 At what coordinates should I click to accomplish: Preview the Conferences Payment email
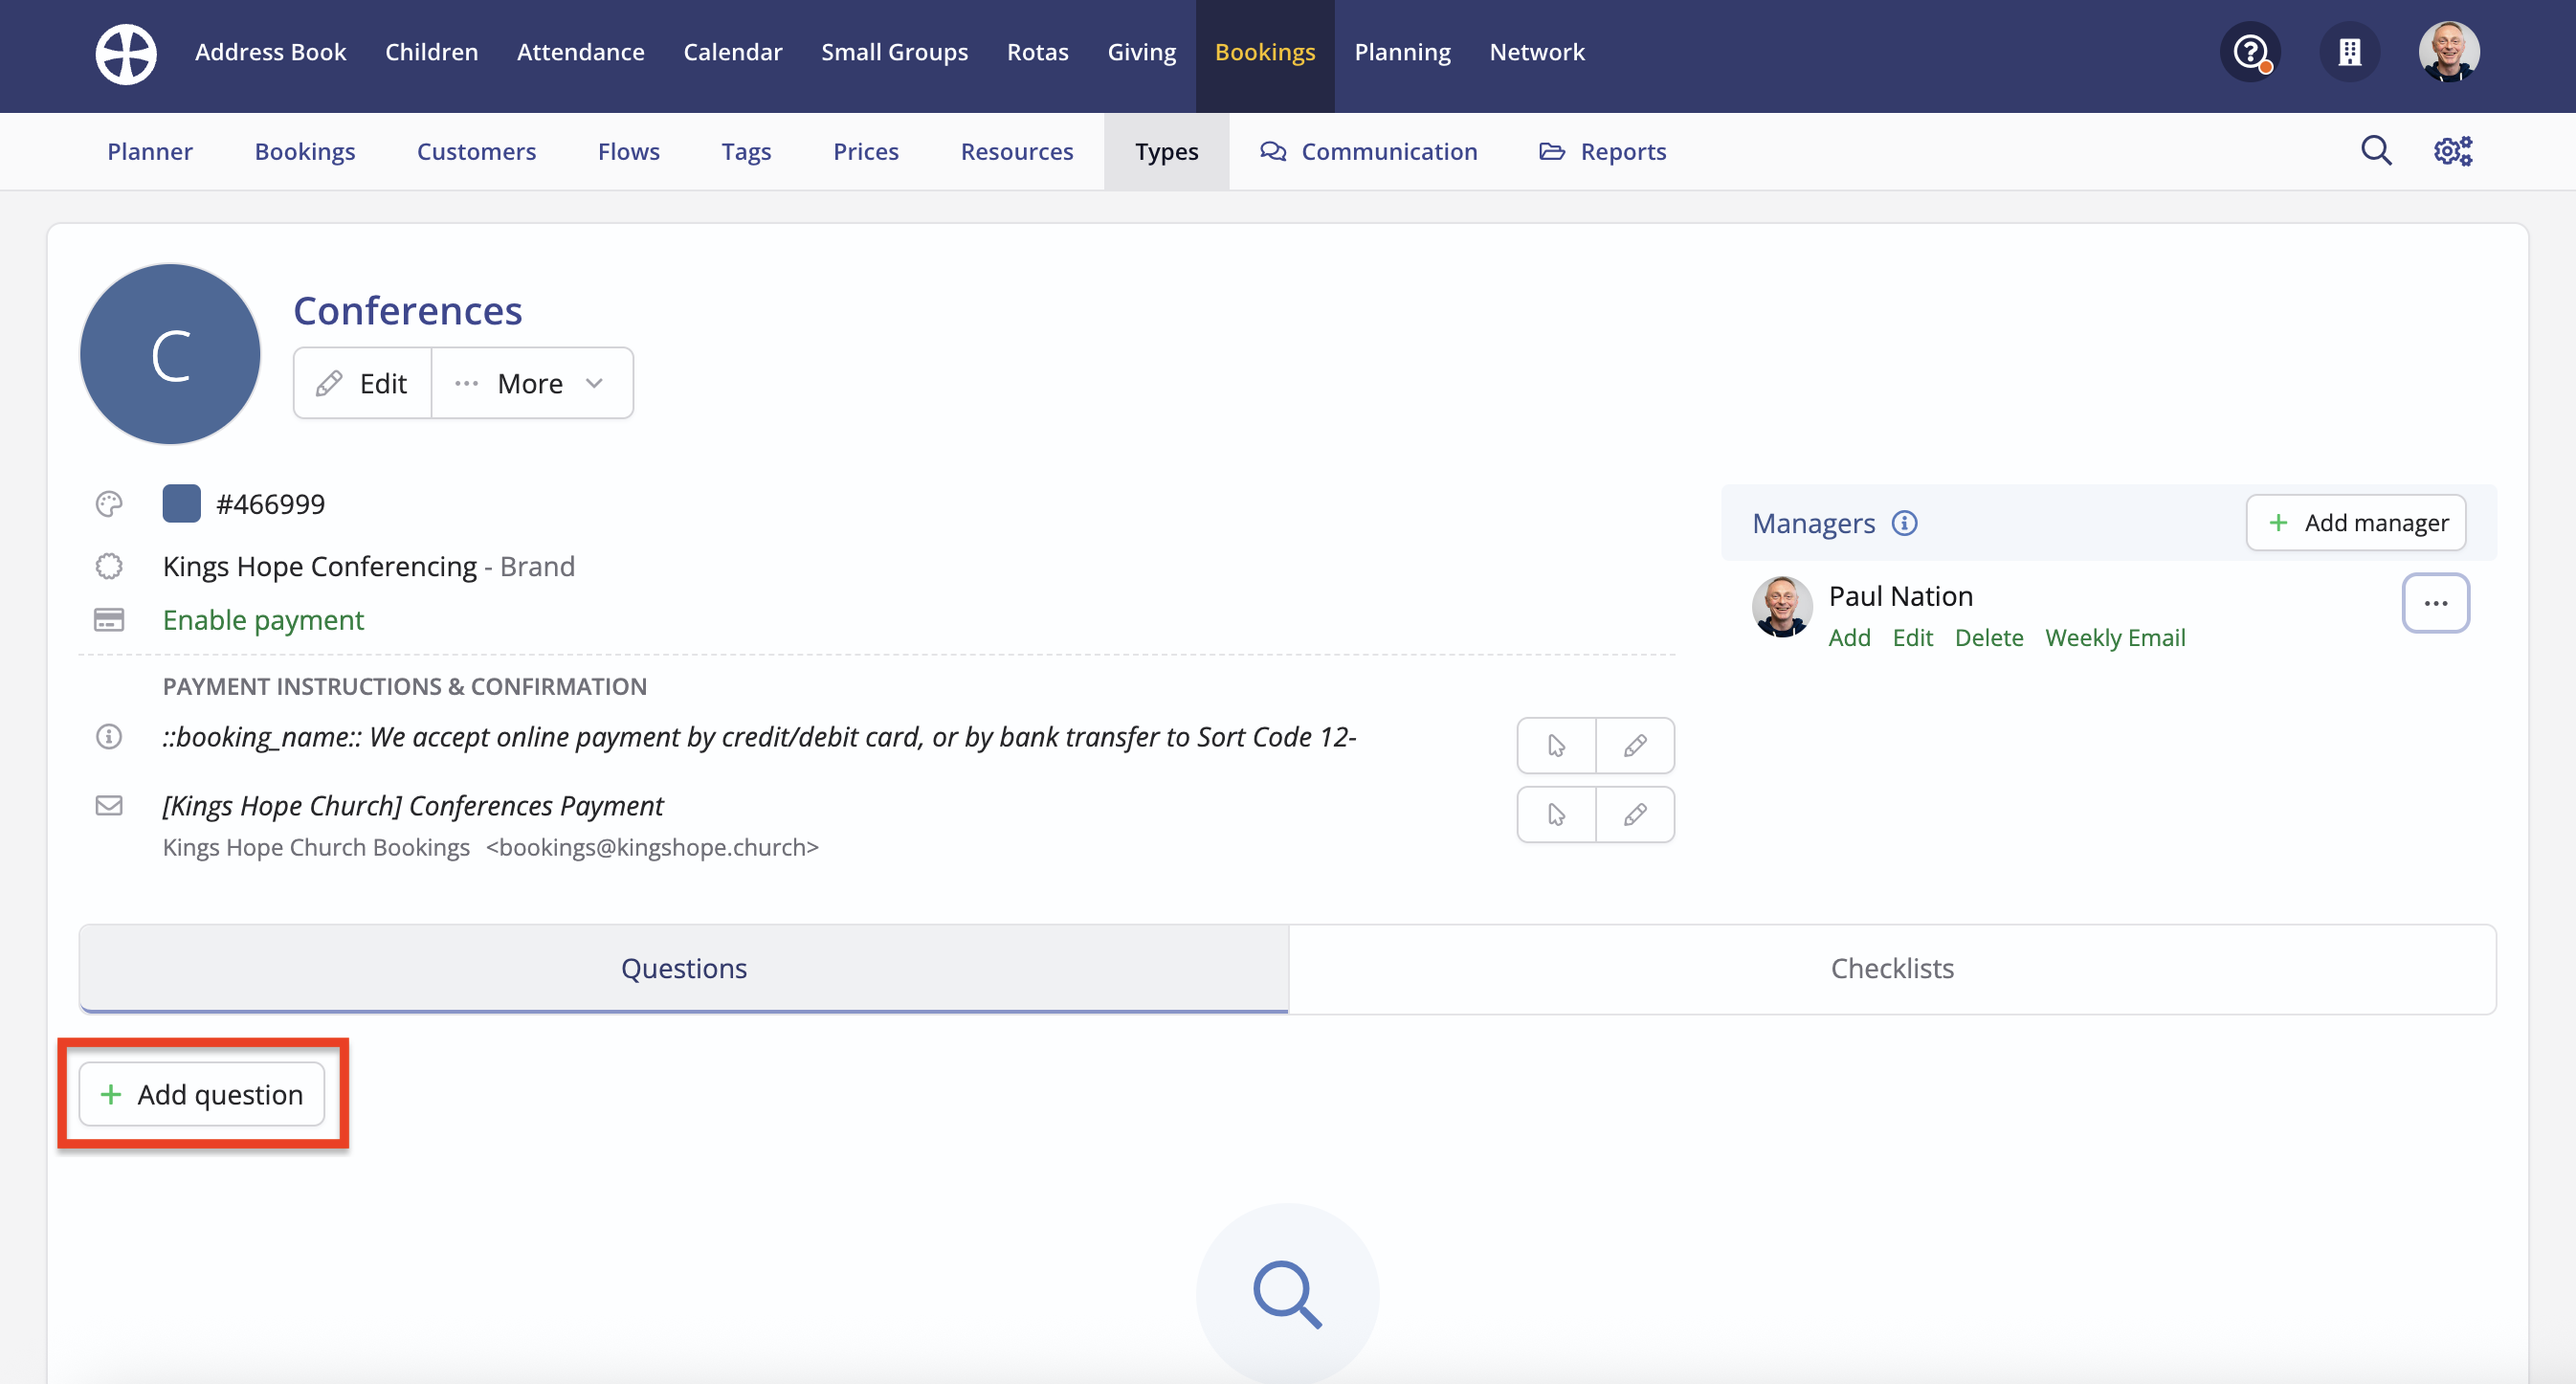coord(1556,814)
